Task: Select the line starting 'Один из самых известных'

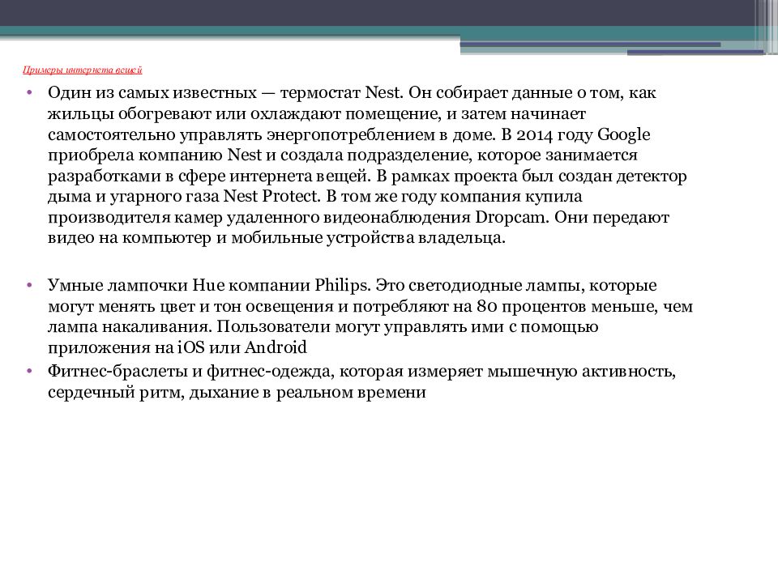Action: pyautogui.click(x=352, y=92)
